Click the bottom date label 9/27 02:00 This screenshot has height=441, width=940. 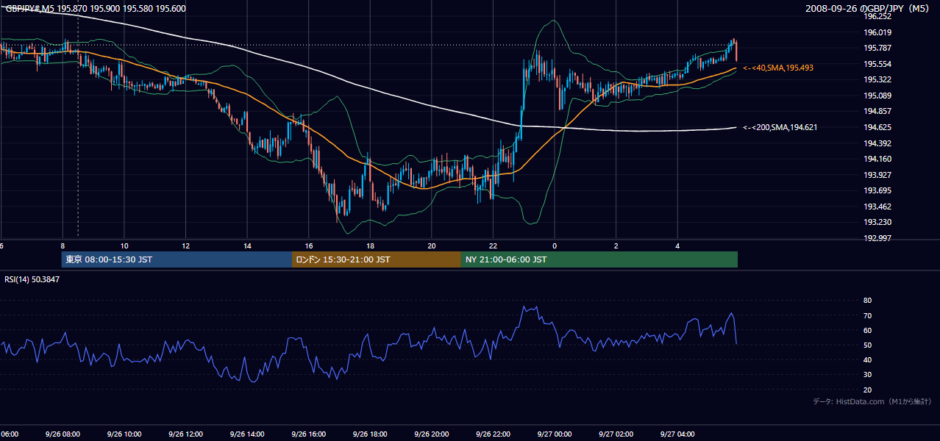click(x=616, y=434)
